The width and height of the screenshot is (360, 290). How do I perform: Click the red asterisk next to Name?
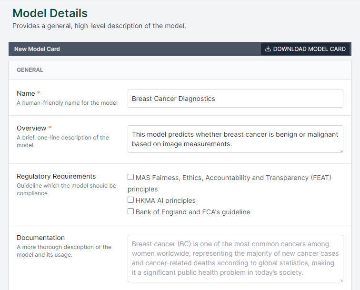point(39,93)
